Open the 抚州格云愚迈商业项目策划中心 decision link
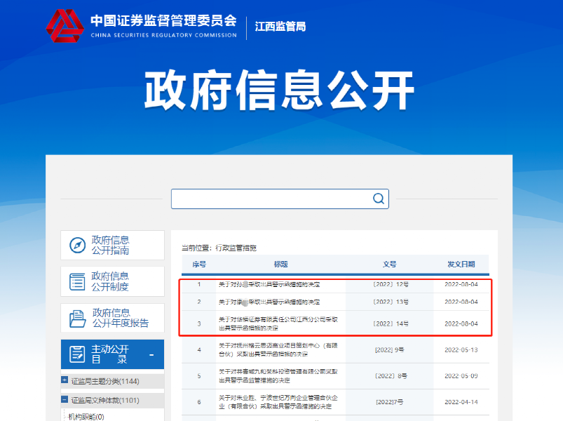The height and width of the screenshot is (421, 563). tap(278, 349)
